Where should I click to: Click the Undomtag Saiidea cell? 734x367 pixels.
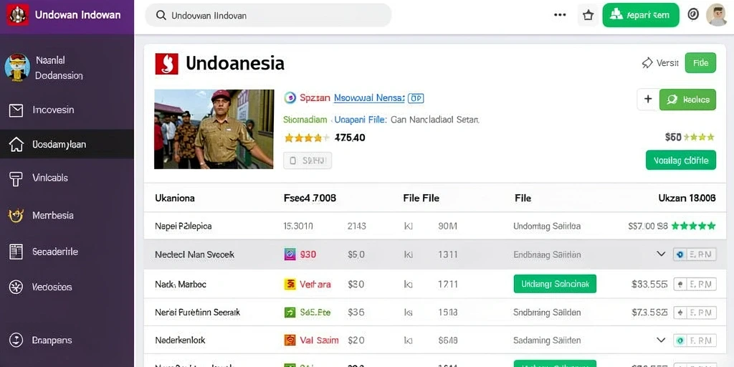(x=547, y=226)
